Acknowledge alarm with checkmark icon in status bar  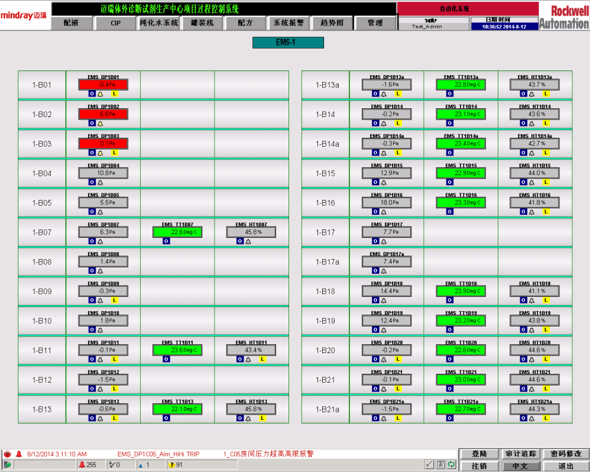point(429,464)
